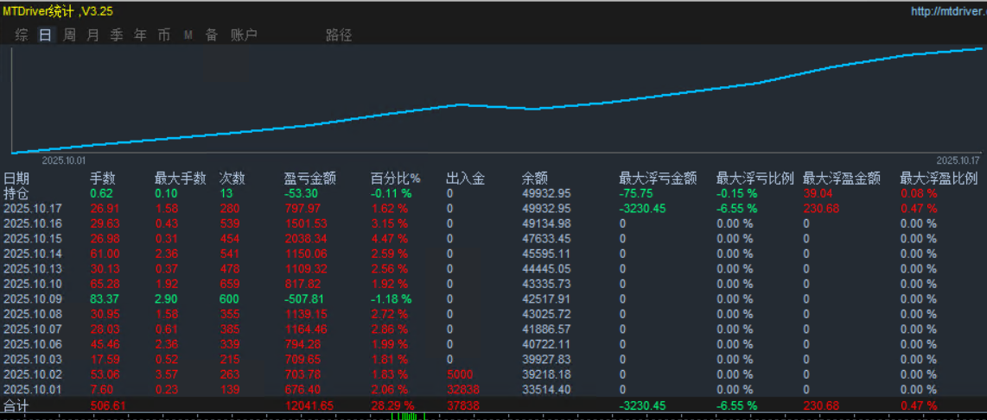Click the 33514.40 balance cell
Viewport: 987px width, 420px height.
pyautogui.click(x=546, y=389)
